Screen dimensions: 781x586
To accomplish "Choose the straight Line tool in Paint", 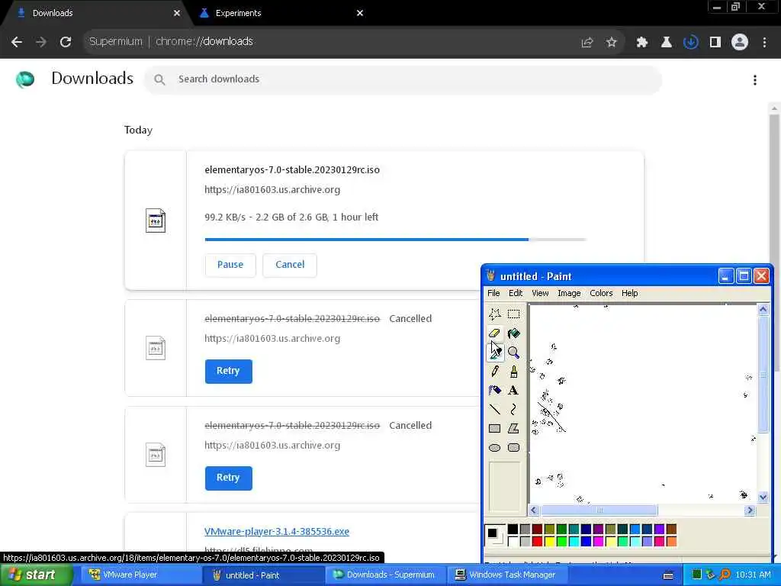I will pos(494,409).
